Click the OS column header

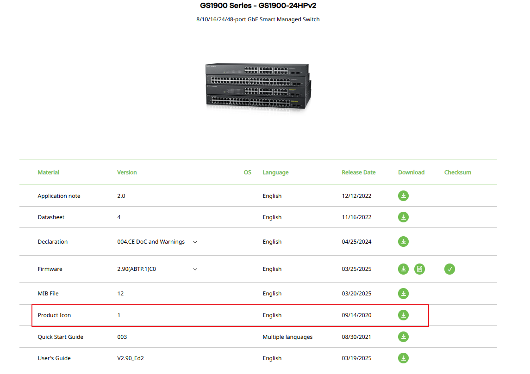point(248,172)
